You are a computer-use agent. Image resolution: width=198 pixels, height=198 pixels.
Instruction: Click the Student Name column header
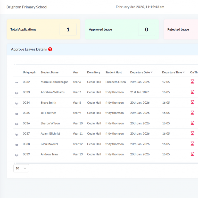pyautogui.click(x=49, y=72)
